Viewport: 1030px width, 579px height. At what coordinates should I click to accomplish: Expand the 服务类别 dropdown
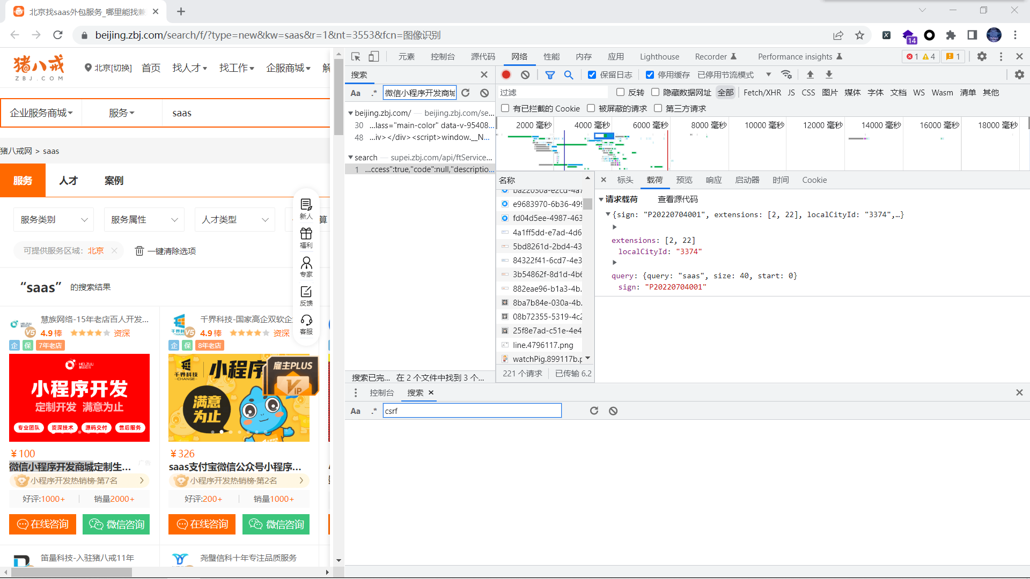tap(54, 220)
